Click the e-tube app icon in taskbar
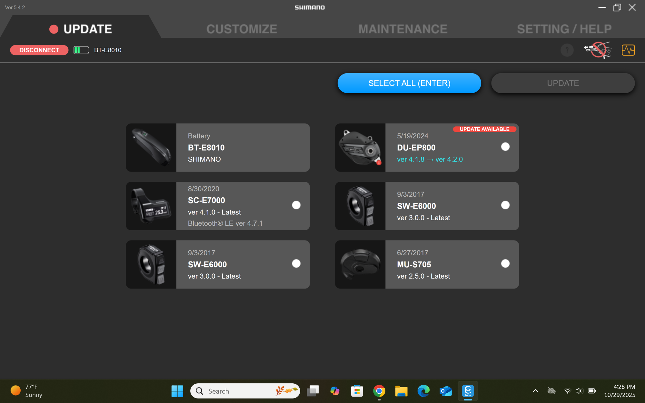The height and width of the screenshot is (403, 645). [468, 391]
